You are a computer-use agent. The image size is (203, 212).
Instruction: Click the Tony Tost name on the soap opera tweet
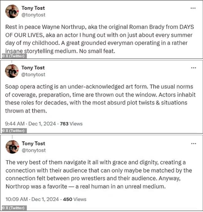pyautogui.click(x=33, y=68)
